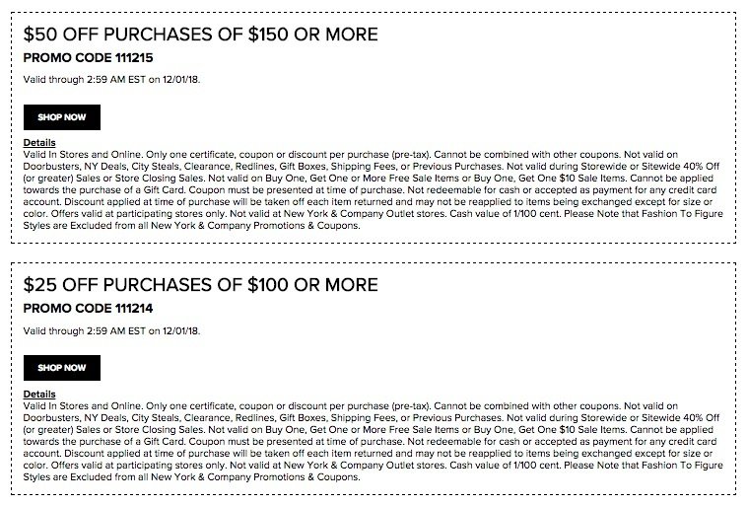Select the $50 OFF PURCHASES heading
The width and height of the screenshot is (748, 506).
[200, 35]
